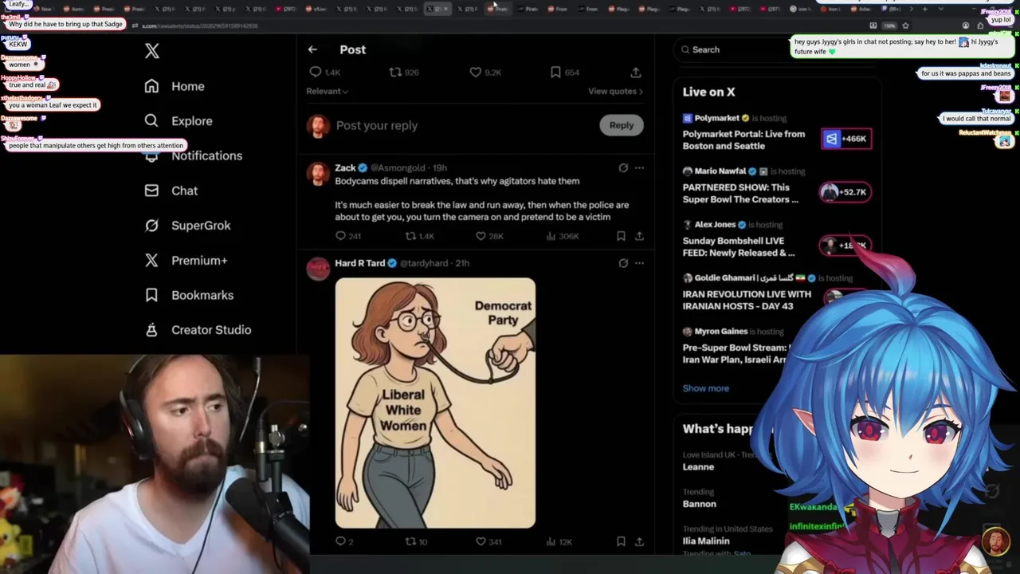Screen dimensions: 1020x574
Task: Go back with the Post back arrow
Action: click(x=312, y=49)
